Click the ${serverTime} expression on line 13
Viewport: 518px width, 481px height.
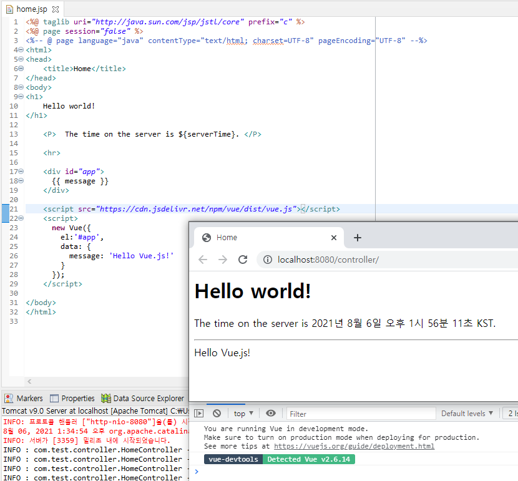(207, 134)
